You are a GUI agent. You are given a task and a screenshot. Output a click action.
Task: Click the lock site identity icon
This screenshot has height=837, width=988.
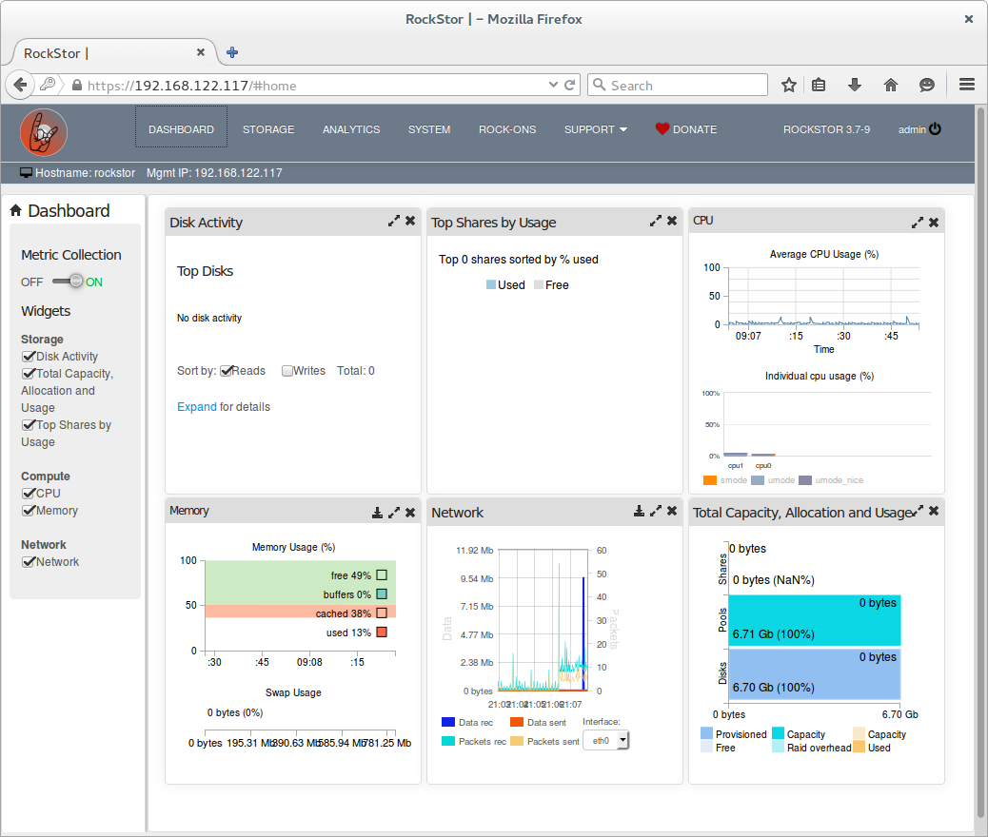click(76, 85)
